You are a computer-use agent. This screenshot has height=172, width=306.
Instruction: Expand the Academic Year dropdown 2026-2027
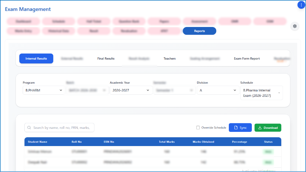(x=131, y=90)
